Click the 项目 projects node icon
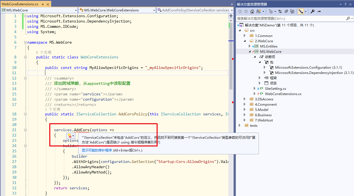This screenshot has height=196, width=354. (266, 83)
